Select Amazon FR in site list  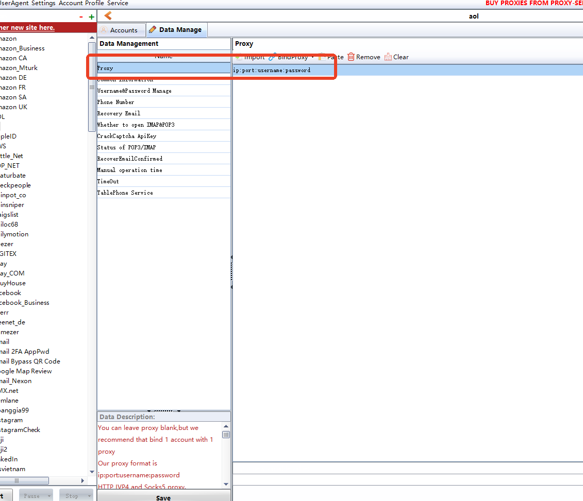[13, 87]
